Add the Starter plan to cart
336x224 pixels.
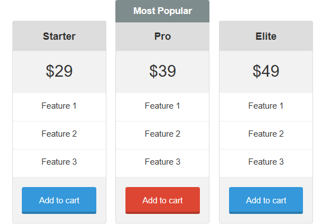59,200
